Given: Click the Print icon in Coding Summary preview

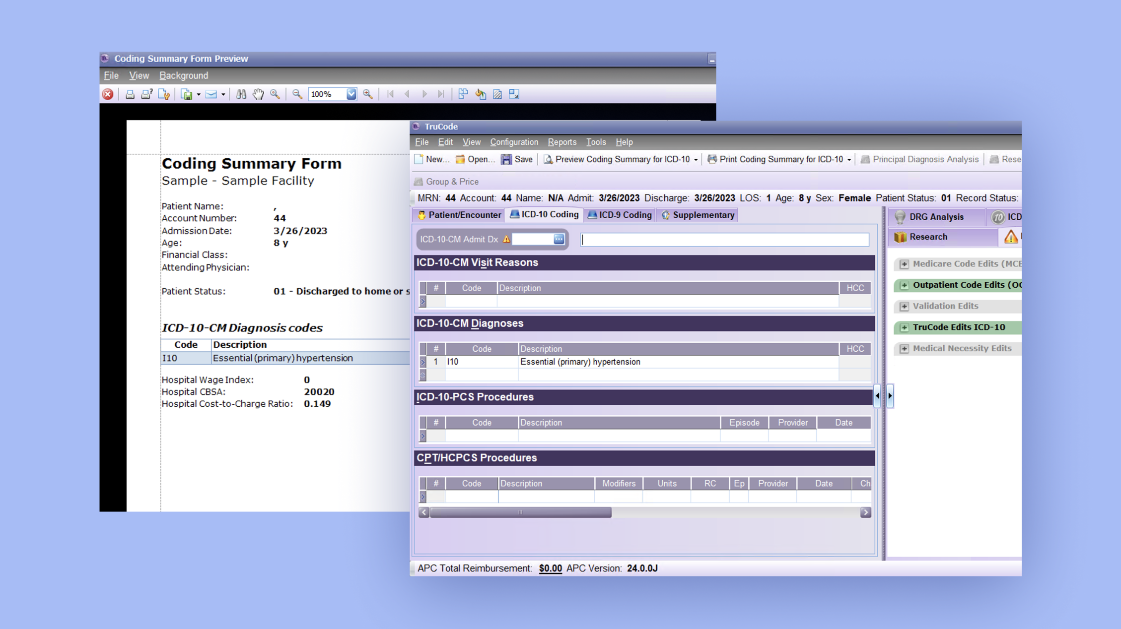Looking at the screenshot, I should point(130,94).
